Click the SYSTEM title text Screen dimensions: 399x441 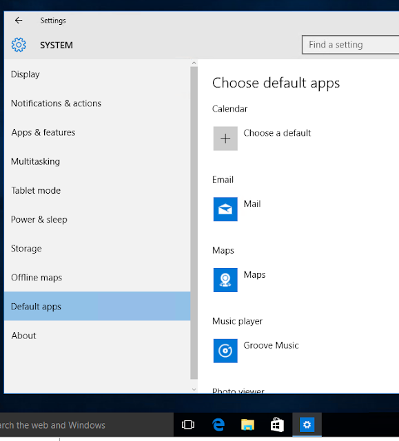[x=57, y=45]
